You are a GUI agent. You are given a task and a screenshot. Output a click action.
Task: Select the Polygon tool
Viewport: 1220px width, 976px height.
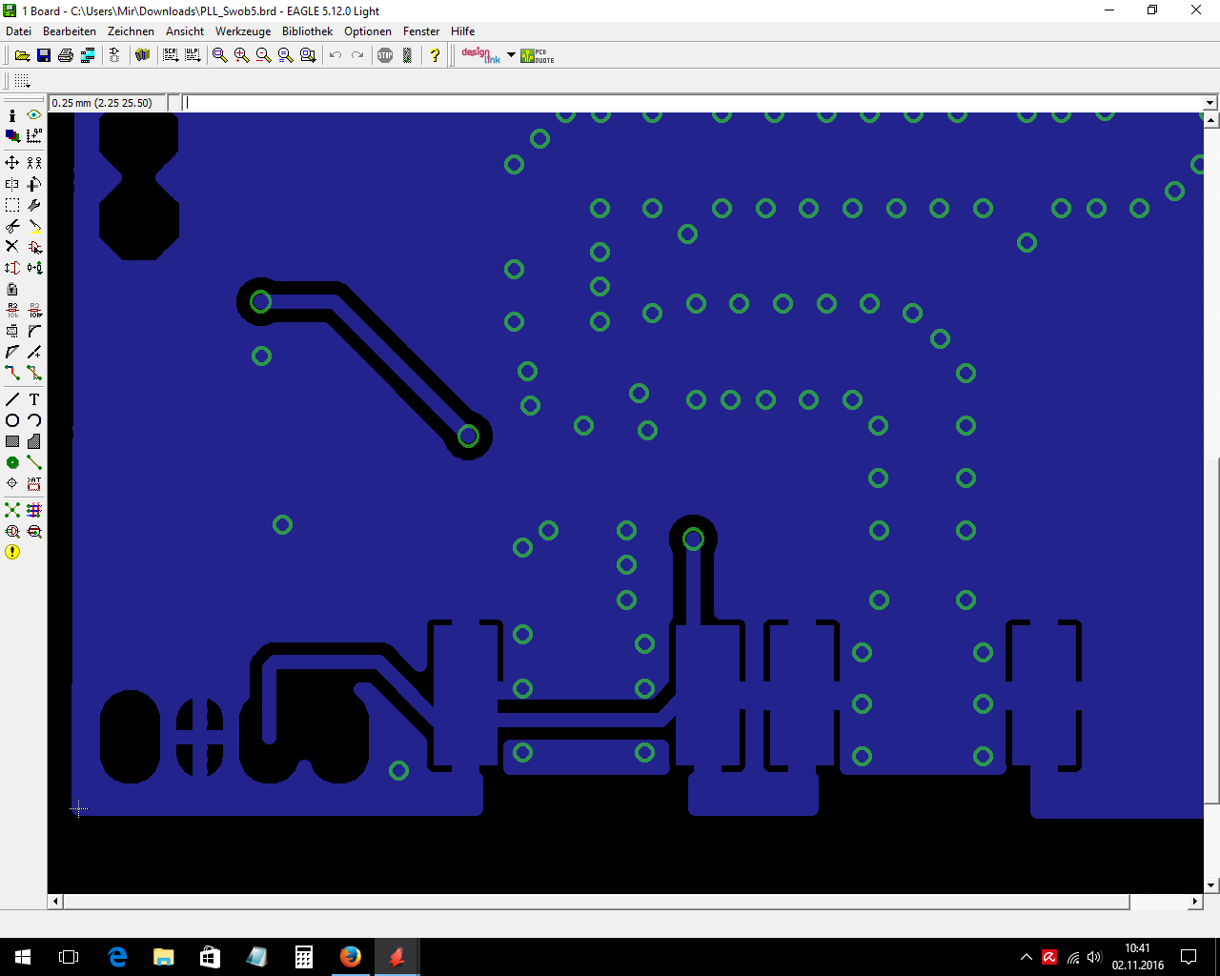click(x=34, y=441)
